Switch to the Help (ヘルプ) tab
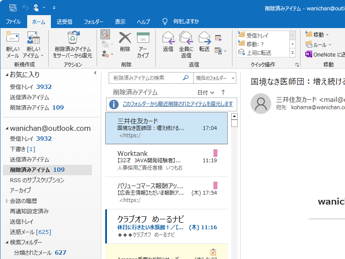 tap(143, 22)
